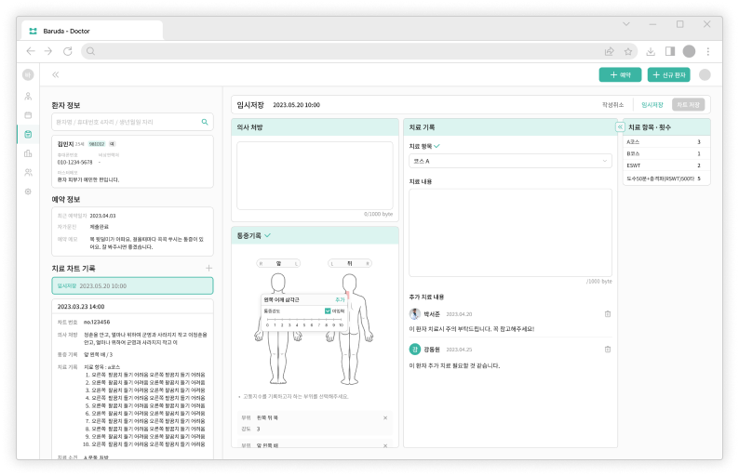Toggle the front view R/L 앞 switch

[278, 263]
